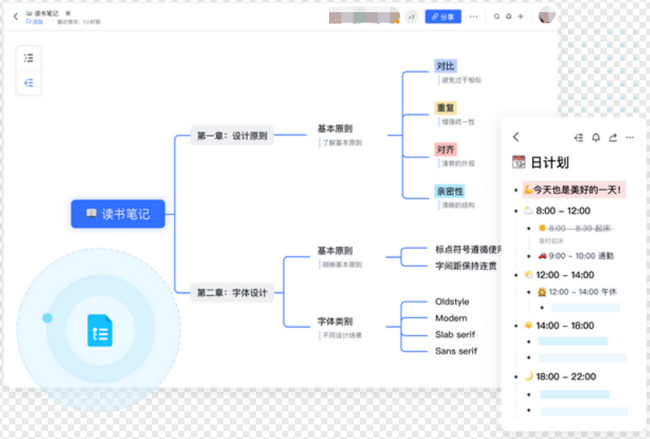The width and height of the screenshot is (650, 439).
Task: Select the Oldstyle node
Action: tap(453, 302)
